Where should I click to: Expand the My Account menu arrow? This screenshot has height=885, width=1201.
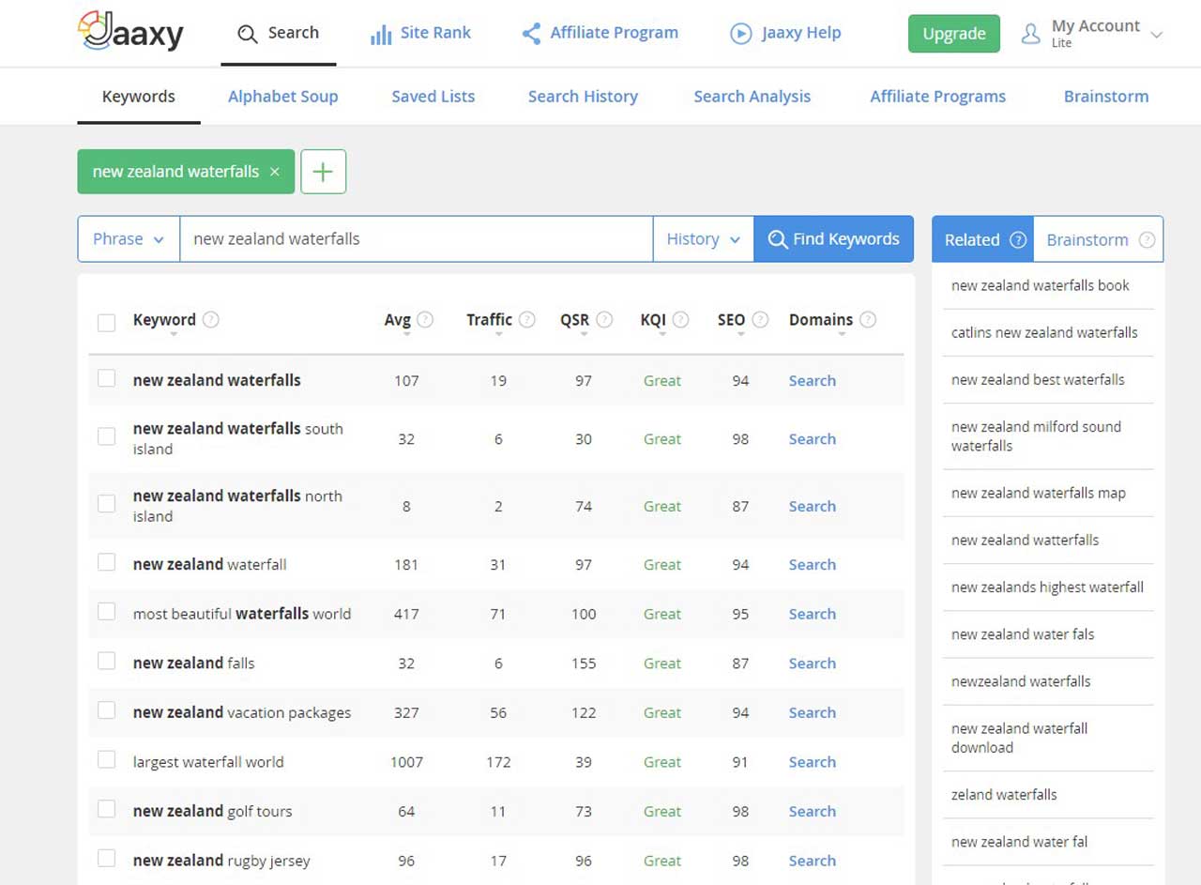tap(1156, 35)
